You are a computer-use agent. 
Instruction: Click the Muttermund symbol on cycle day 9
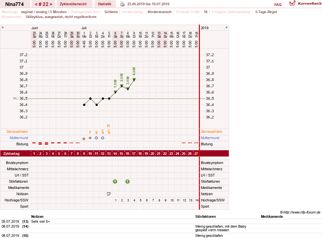(x=84, y=139)
